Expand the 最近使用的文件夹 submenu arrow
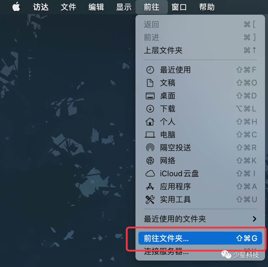Viewport: 268px width, 267px height. (x=254, y=219)
